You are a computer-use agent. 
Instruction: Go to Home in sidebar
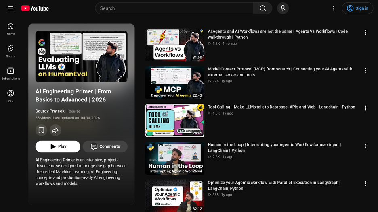pyautogui.click(x=10, y=29)
